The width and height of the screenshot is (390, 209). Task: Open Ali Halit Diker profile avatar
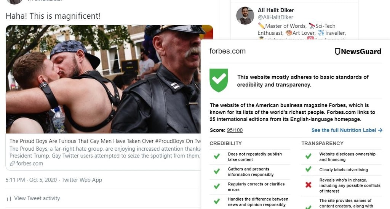pyautogui.click(x=245, y=15)
